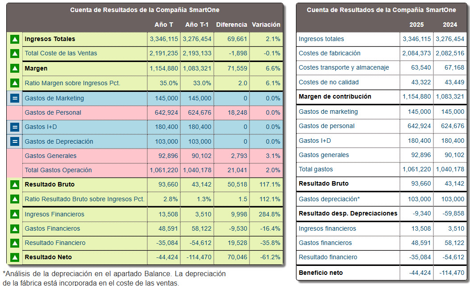Click the -61.2% variation of Resultado Neto
This screenshot has height=286, width=470.
click(270, 257)
